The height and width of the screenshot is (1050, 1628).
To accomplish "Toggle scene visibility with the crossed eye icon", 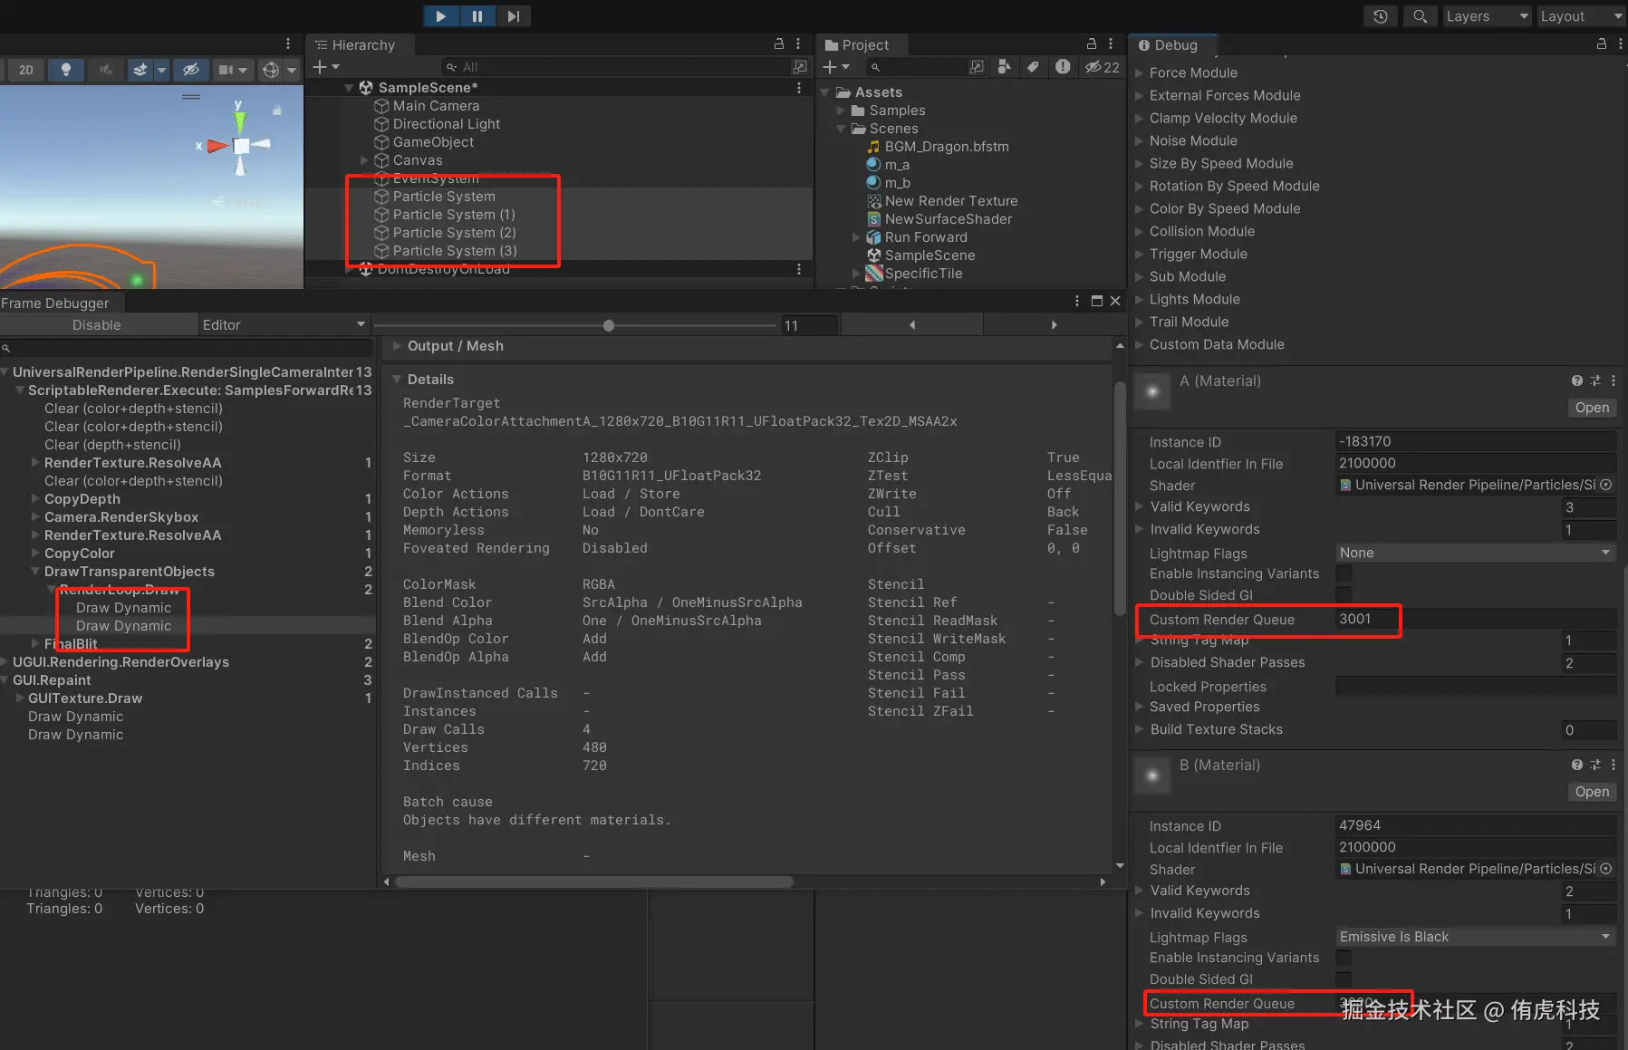I will (x=190, y=70).
